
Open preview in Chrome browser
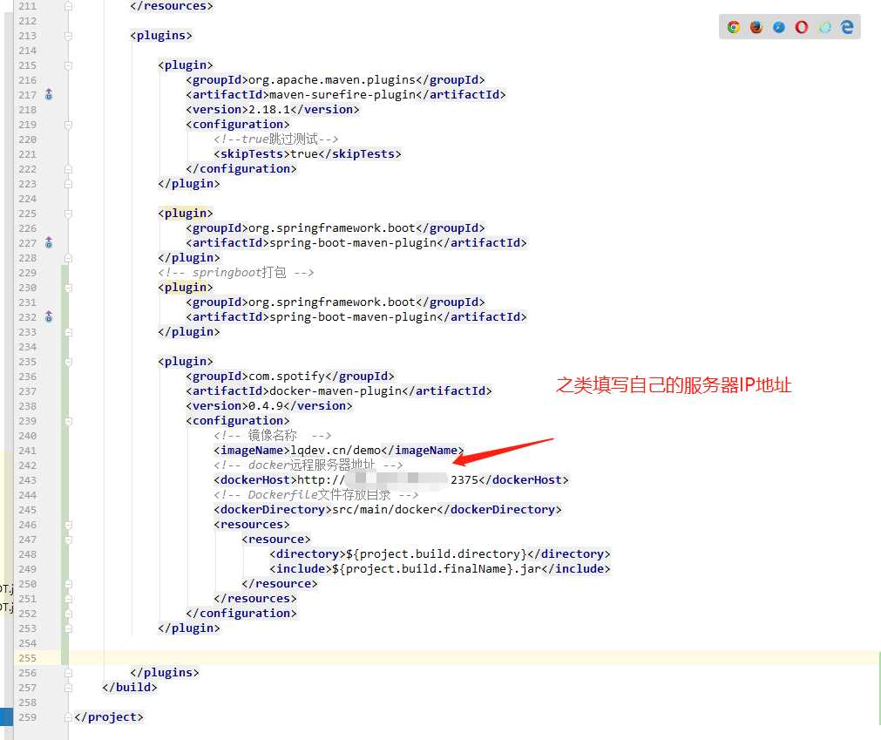[x=733, y=27]
